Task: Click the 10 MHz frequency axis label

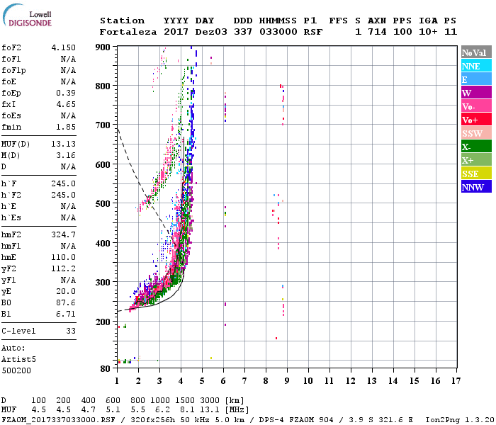Action: pos(308,381)
